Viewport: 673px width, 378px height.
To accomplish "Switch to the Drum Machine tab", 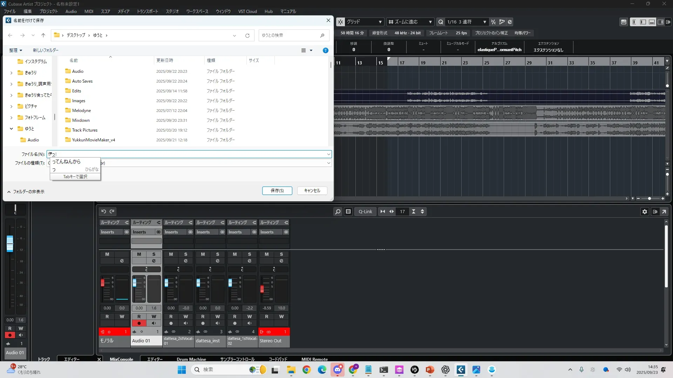I will [191, 359].
